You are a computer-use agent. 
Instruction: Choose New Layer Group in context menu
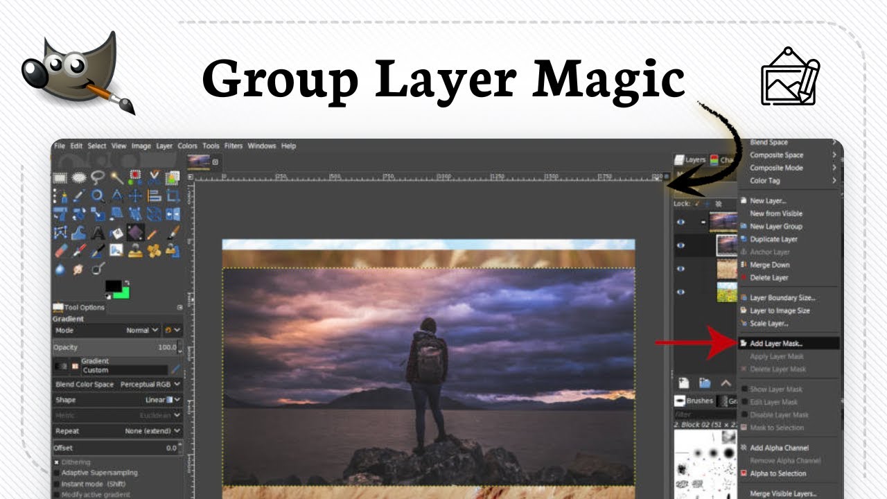tap(789, 227)
